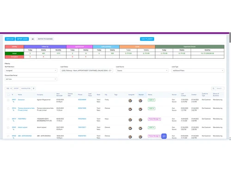Image resolution: width=231 pixels, height=173 pixels.
Task: Click the phone icon in the Trichy row
Action: click(13, 102)
